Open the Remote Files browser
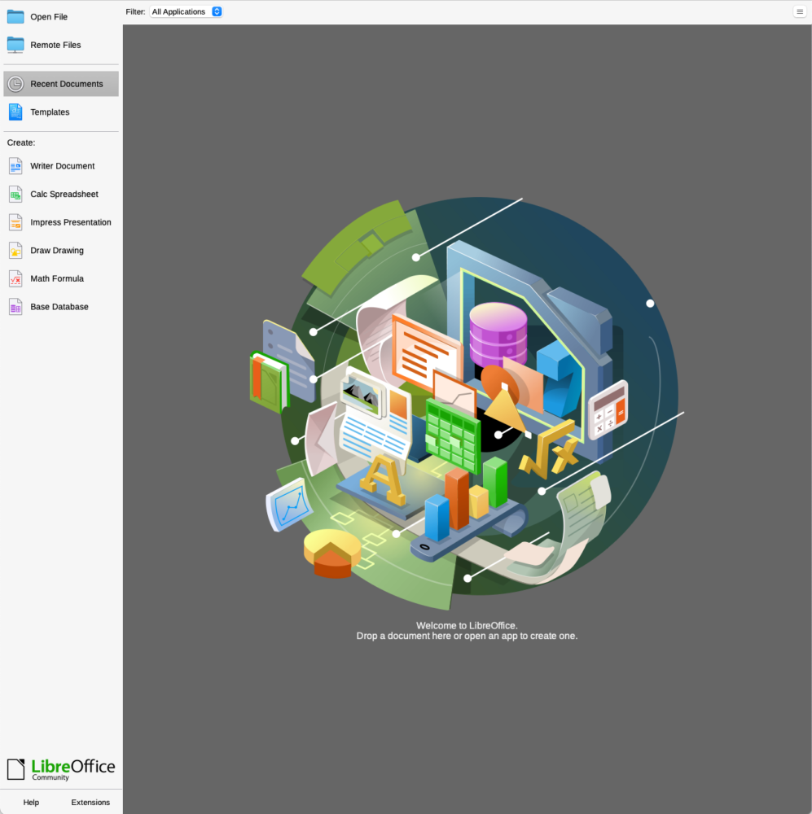Viewport: 812px width, 814px height. point(55,45)
